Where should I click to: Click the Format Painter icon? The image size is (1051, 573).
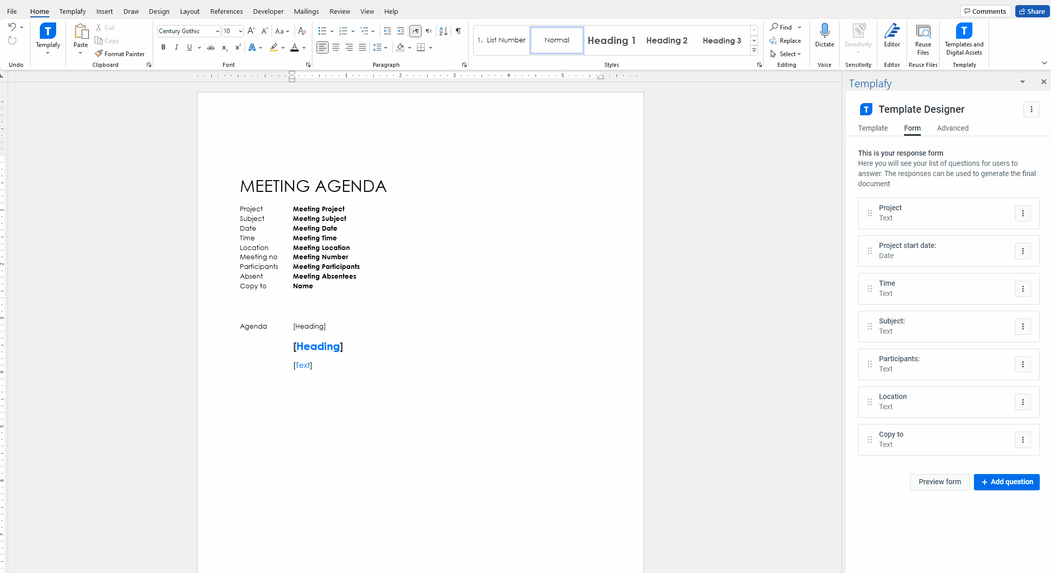click(x=99, y=54)
